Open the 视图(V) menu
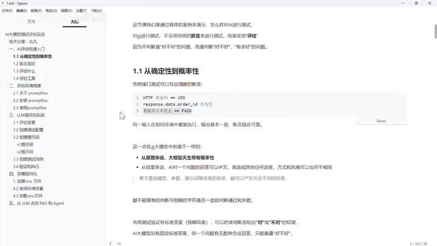The image size is (437, 246). point(67,11)
